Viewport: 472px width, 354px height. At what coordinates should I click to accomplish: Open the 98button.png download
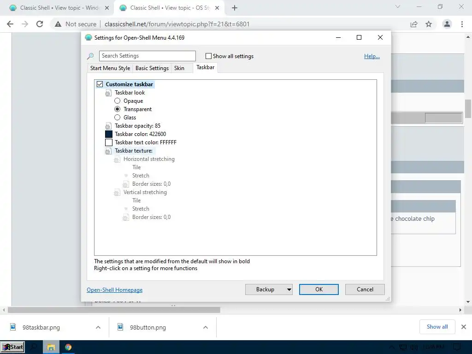pos(148,328)
